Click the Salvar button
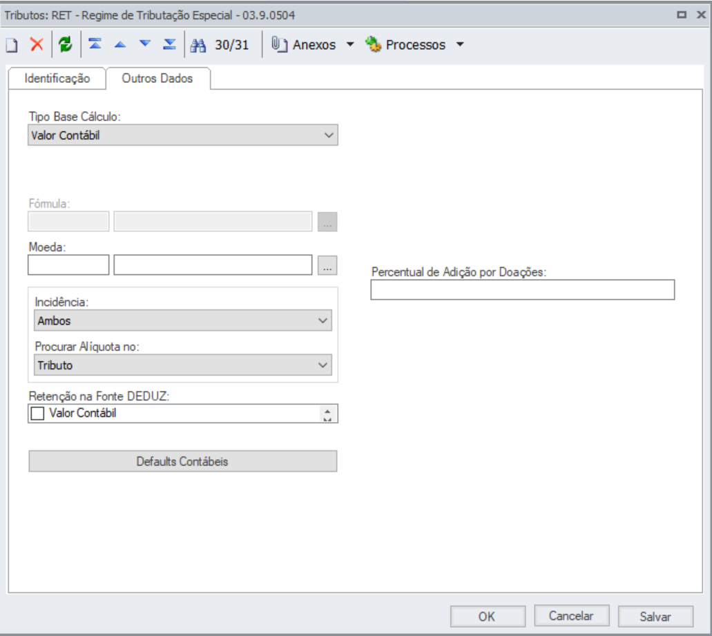Viewport: 712px width, 636px height. pos(655,617)
